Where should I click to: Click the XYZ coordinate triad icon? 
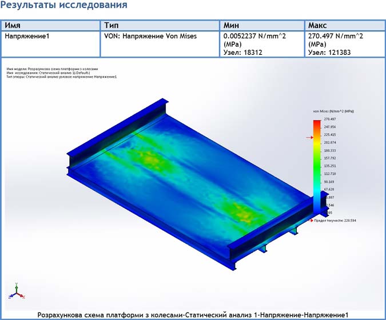point(17,291)
